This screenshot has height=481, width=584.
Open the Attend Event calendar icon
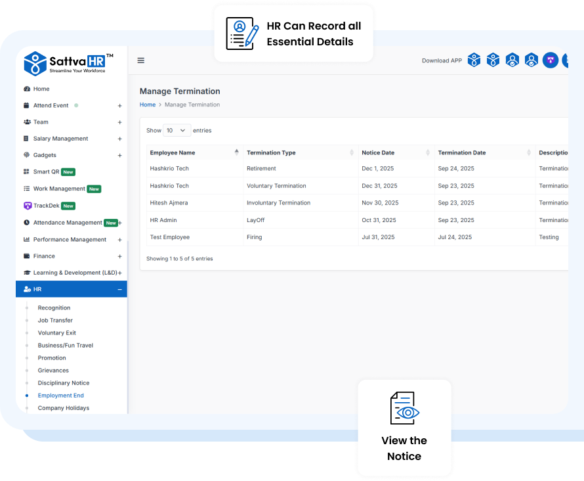tap(26, 105)
